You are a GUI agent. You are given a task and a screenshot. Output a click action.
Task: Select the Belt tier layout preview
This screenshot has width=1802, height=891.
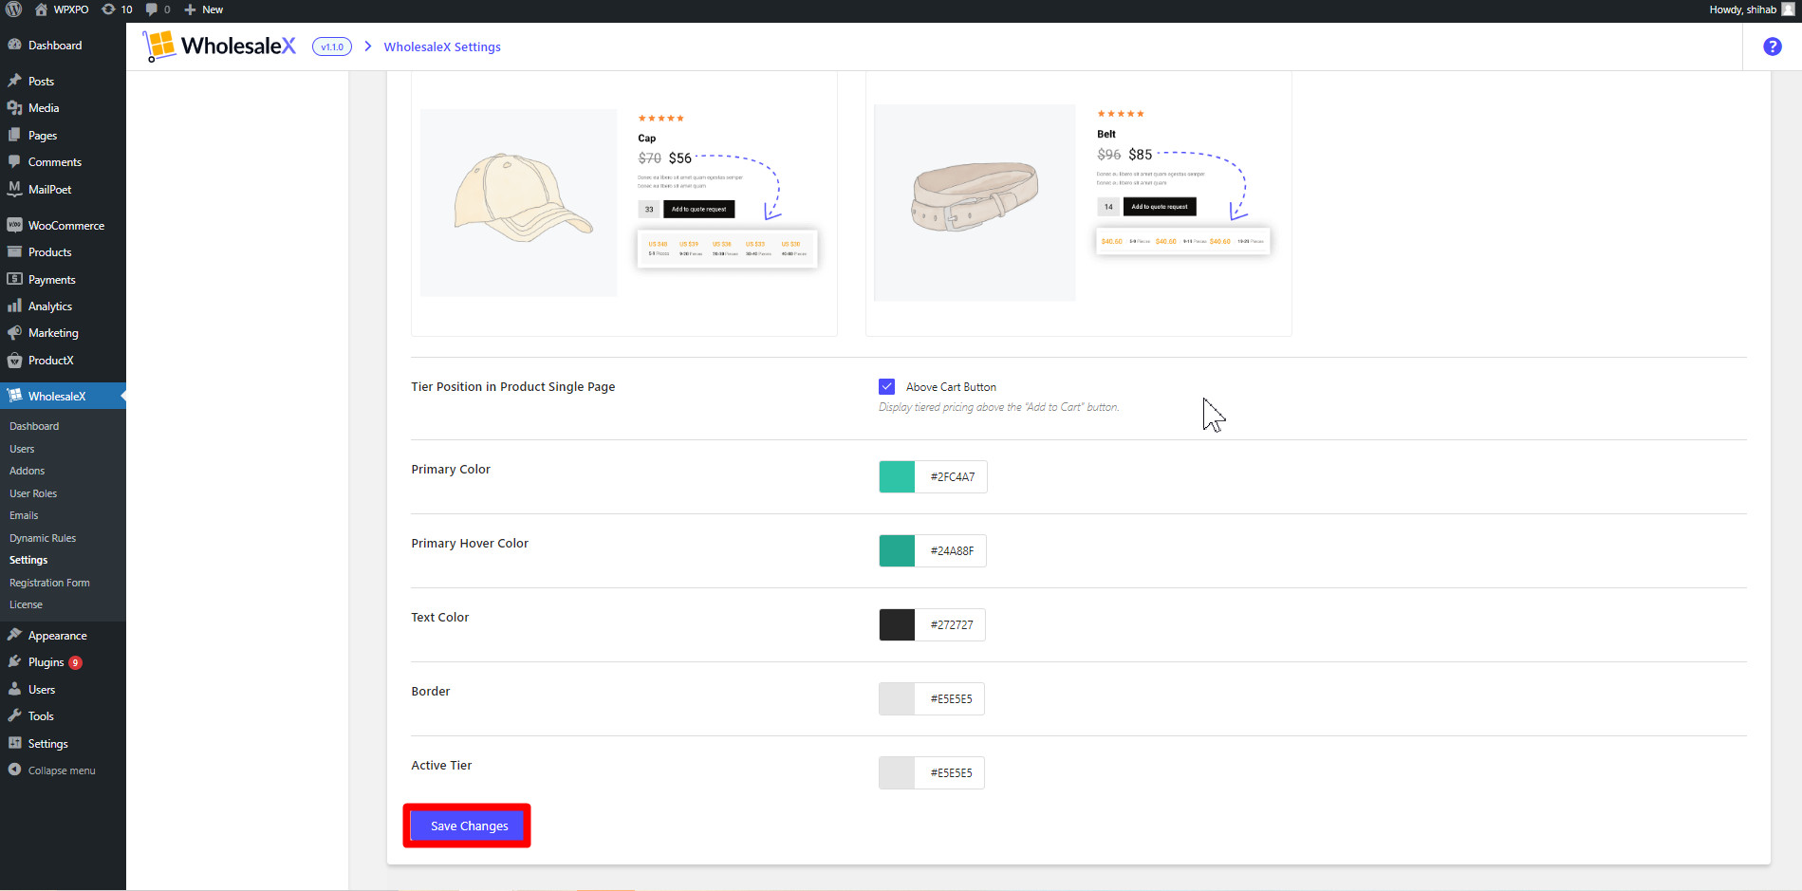(x=1078, y=203)
